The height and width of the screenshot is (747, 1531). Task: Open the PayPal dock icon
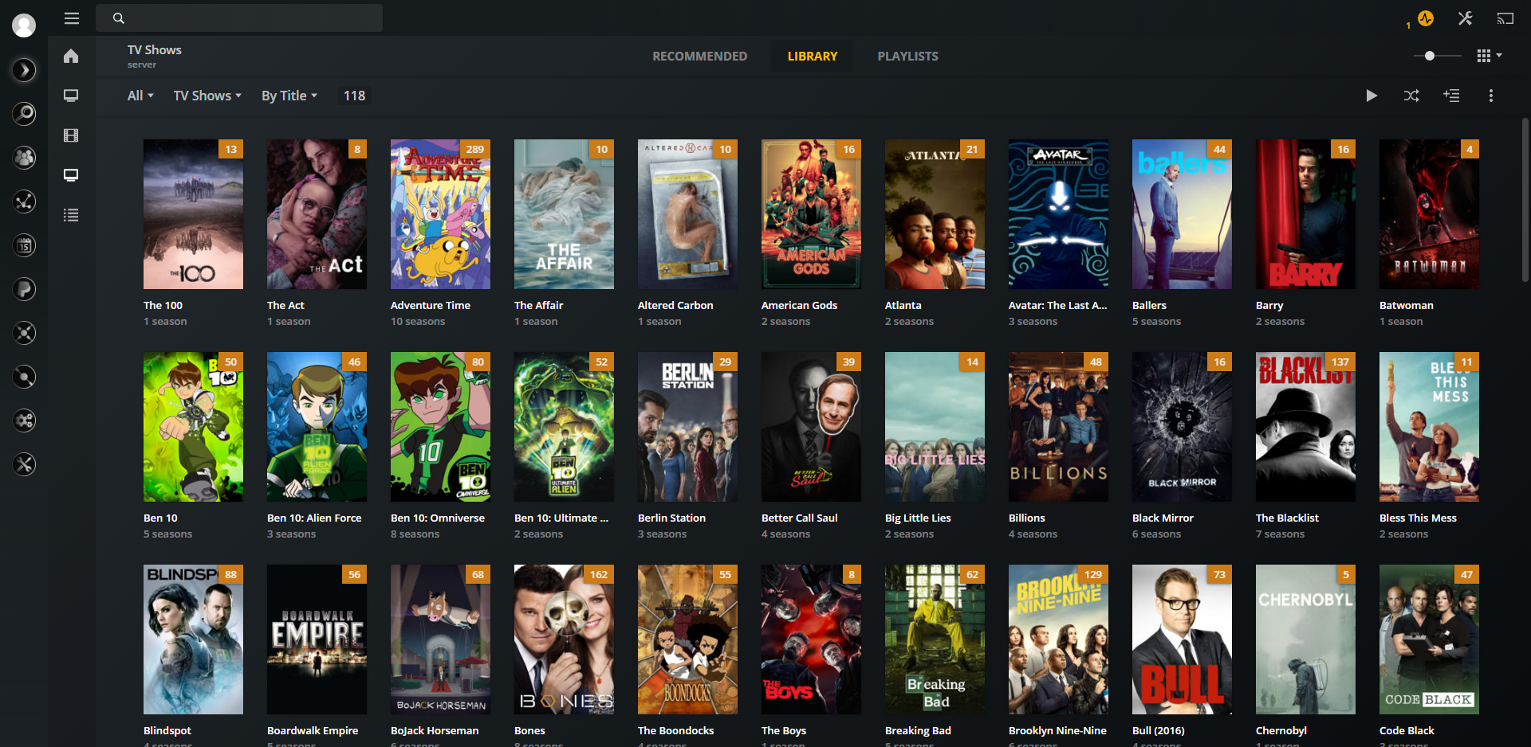(24, 289)
